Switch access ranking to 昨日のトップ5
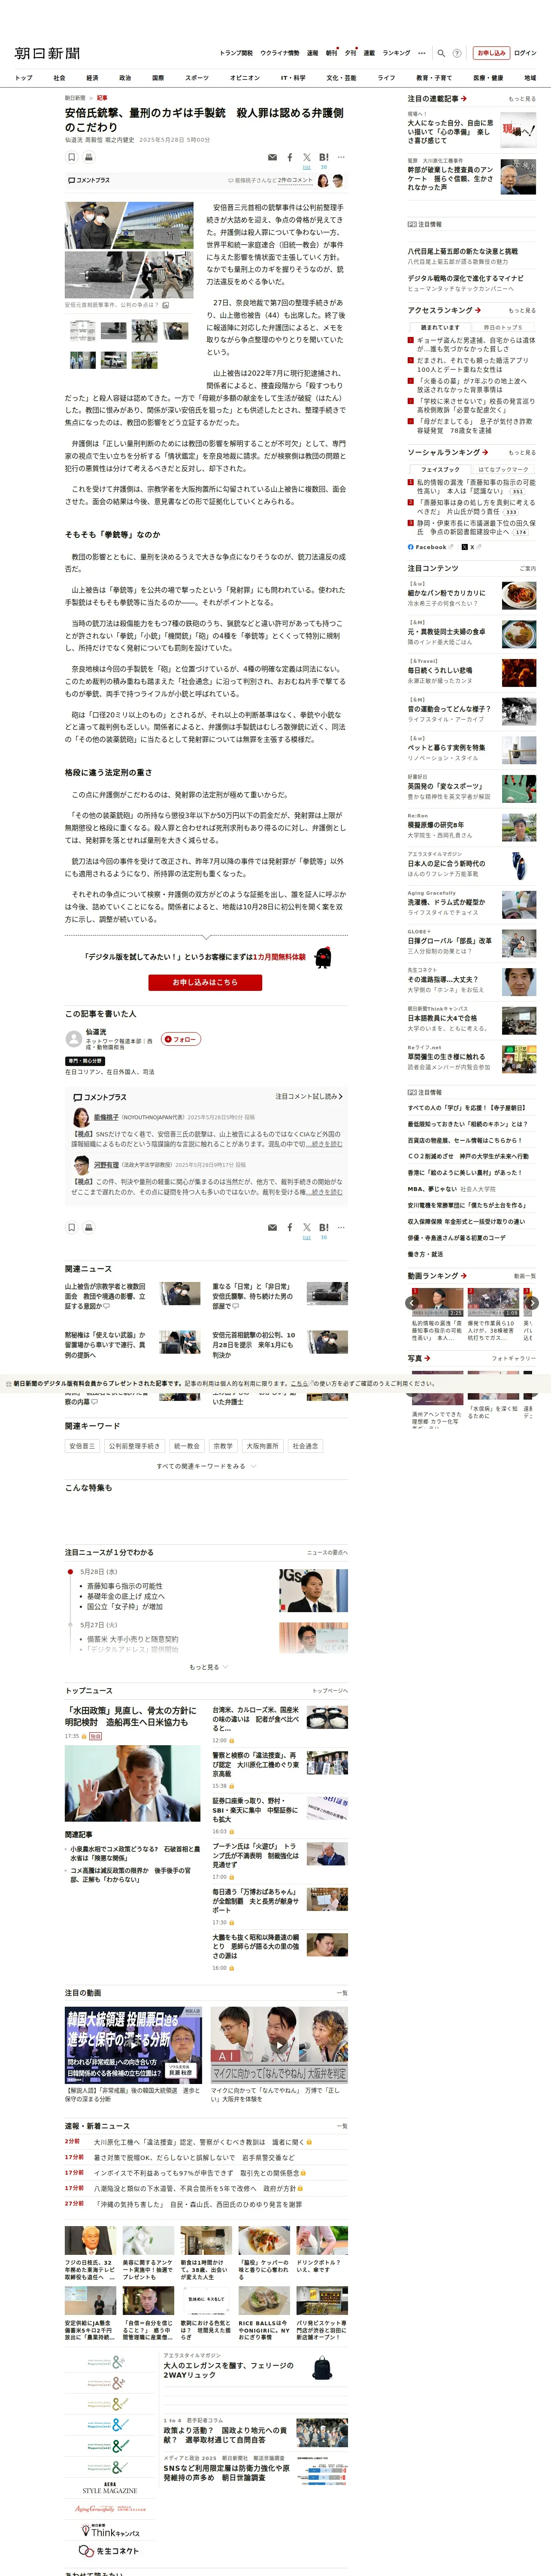 coord(503,327)
